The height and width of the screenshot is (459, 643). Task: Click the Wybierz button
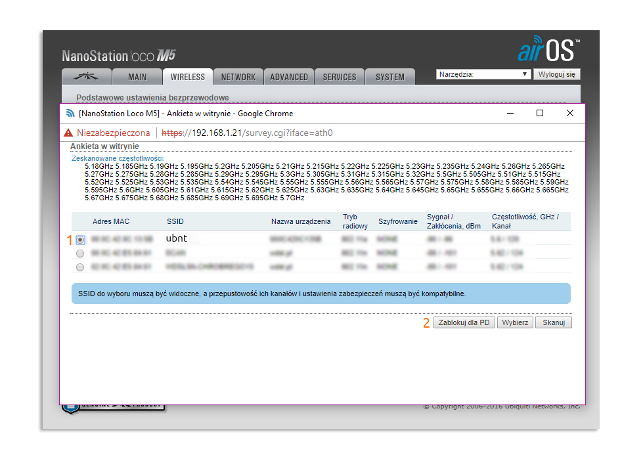(515, 322)
